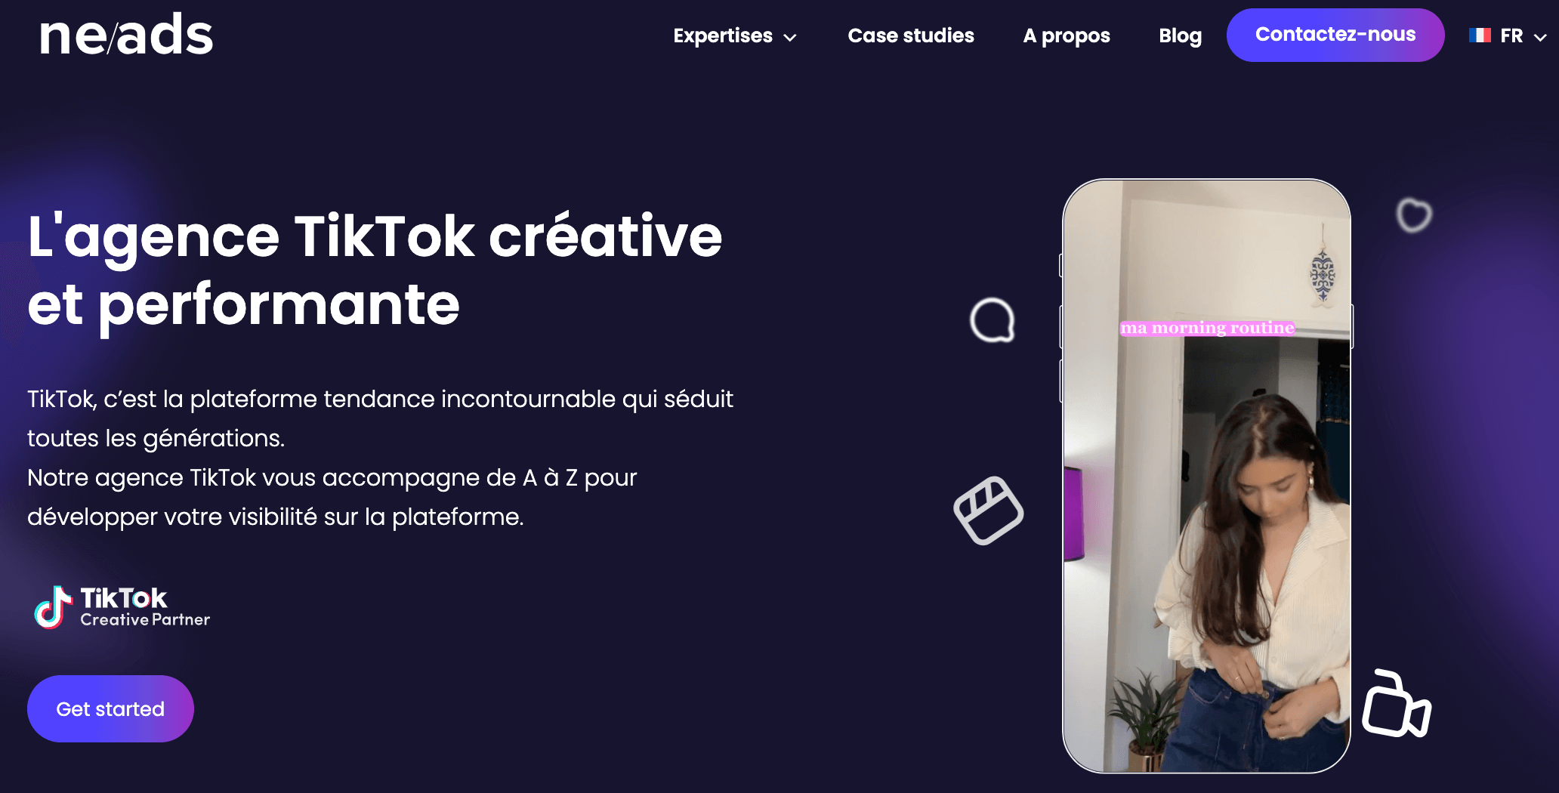Click the clapperboard icon
The image size is (1559, 793).
coord(988,511)
